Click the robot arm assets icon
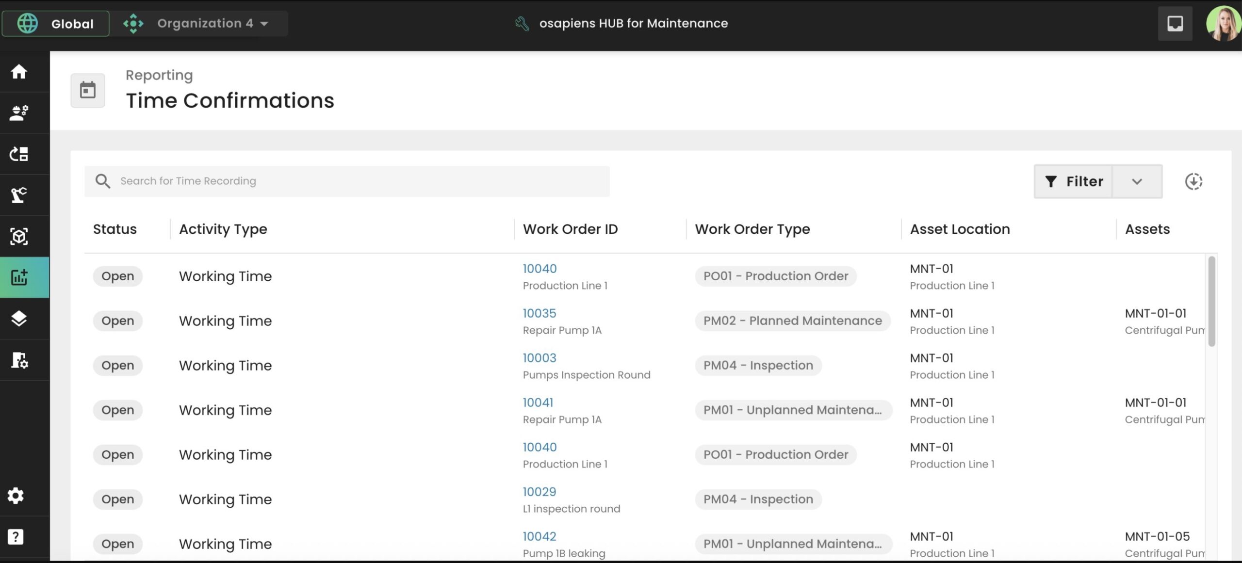Screen dimensions: 1242x563 click(x=19, y=194)
